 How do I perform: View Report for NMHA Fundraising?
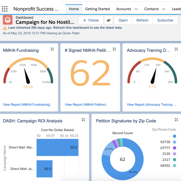click(27, 105)
